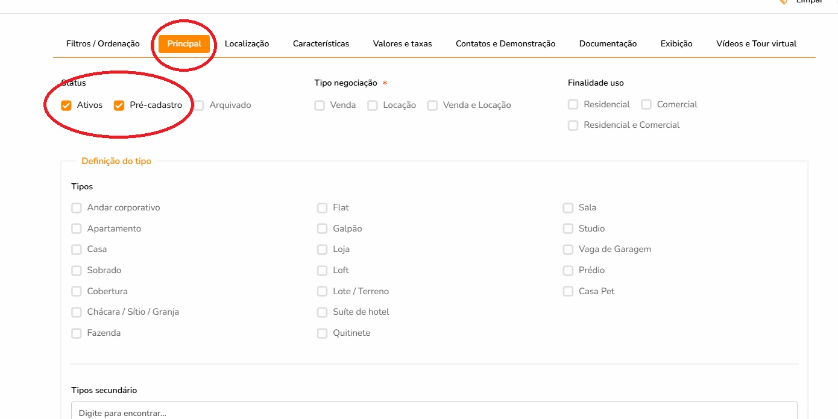This screenshot has width=838, height=419.
Task: Go to Valores e taxas tab
Action: click(x=402, y=43)
